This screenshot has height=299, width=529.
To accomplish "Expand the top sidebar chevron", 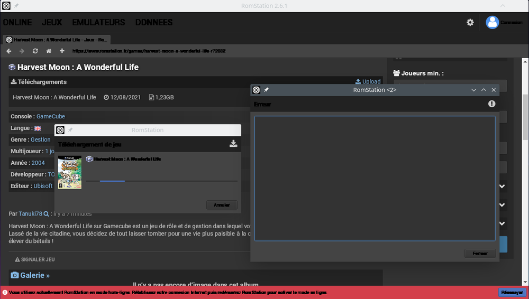I will (x=502, y=186).
